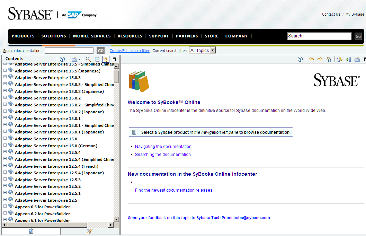Click the Contents scrollbar up arrow

click(x=116, y=66)
